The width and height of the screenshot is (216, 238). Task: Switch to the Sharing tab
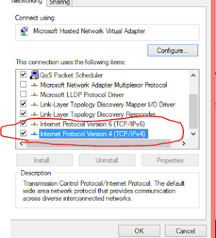60,2
